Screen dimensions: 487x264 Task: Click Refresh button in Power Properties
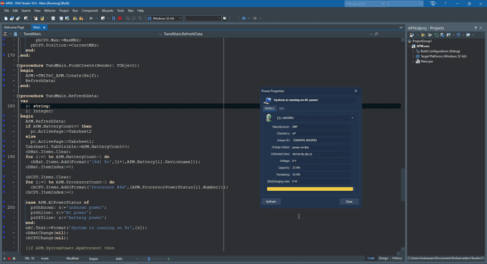271,202
